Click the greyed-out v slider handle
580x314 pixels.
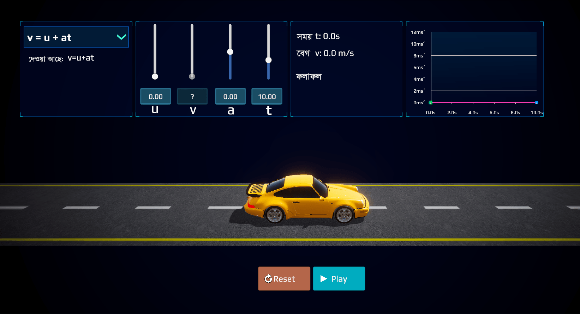click(192, 76)
